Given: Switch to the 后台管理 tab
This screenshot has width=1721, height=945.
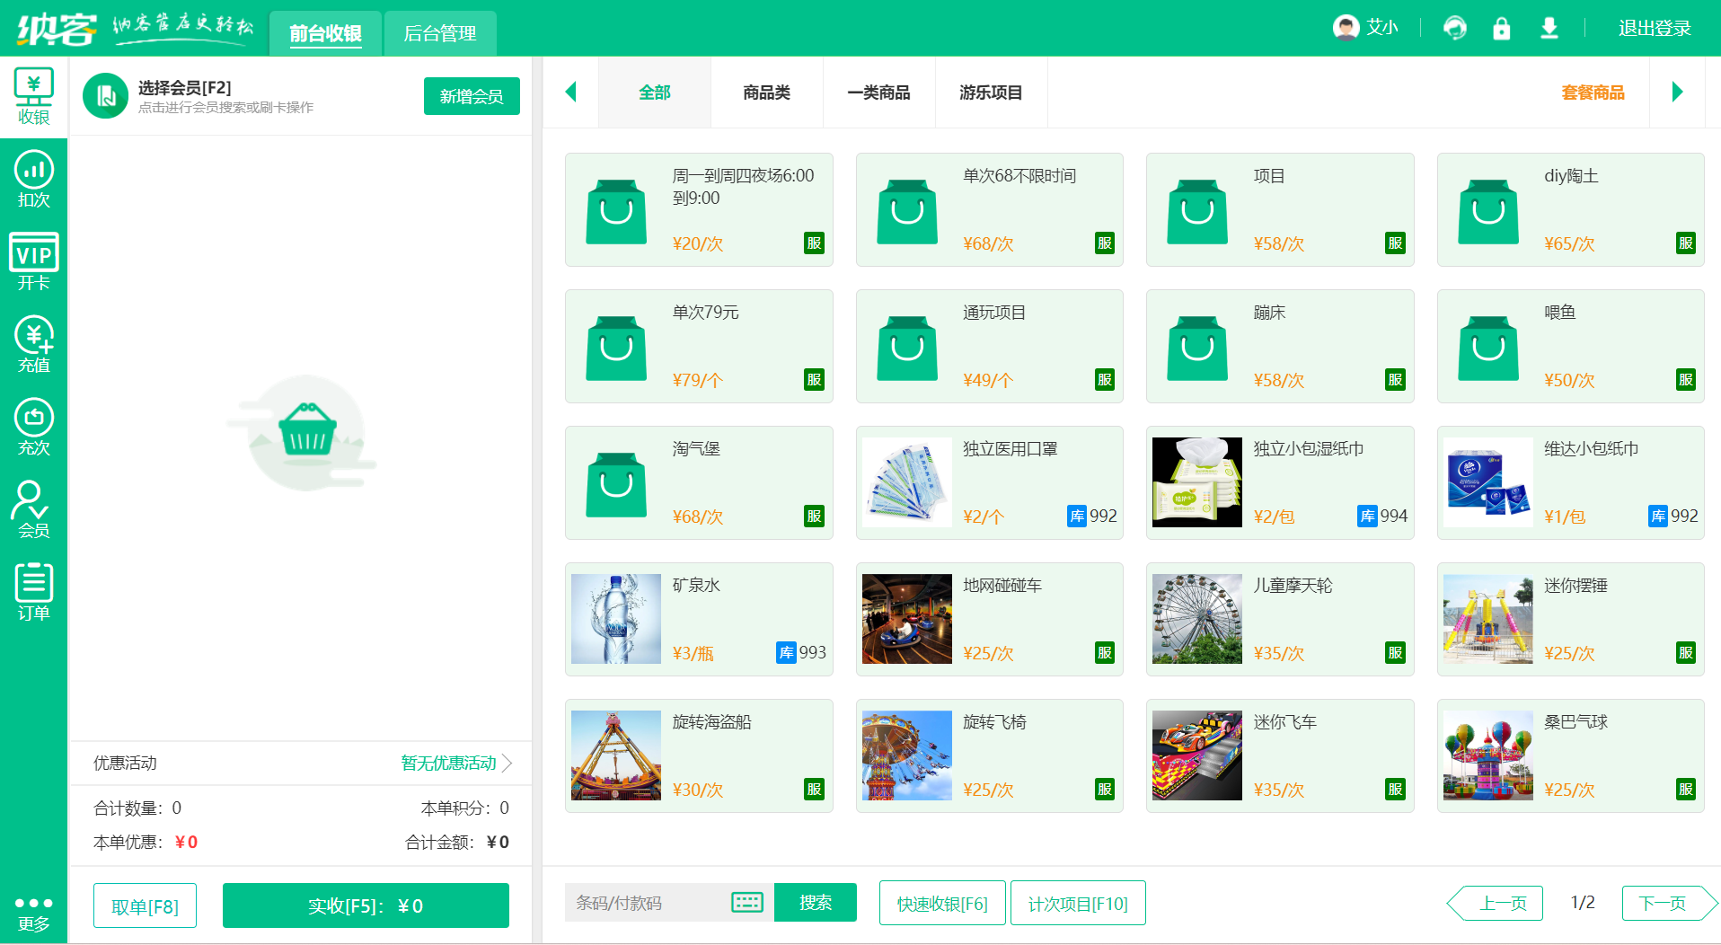Looking at the screenshot, I should tap(440, 33).
